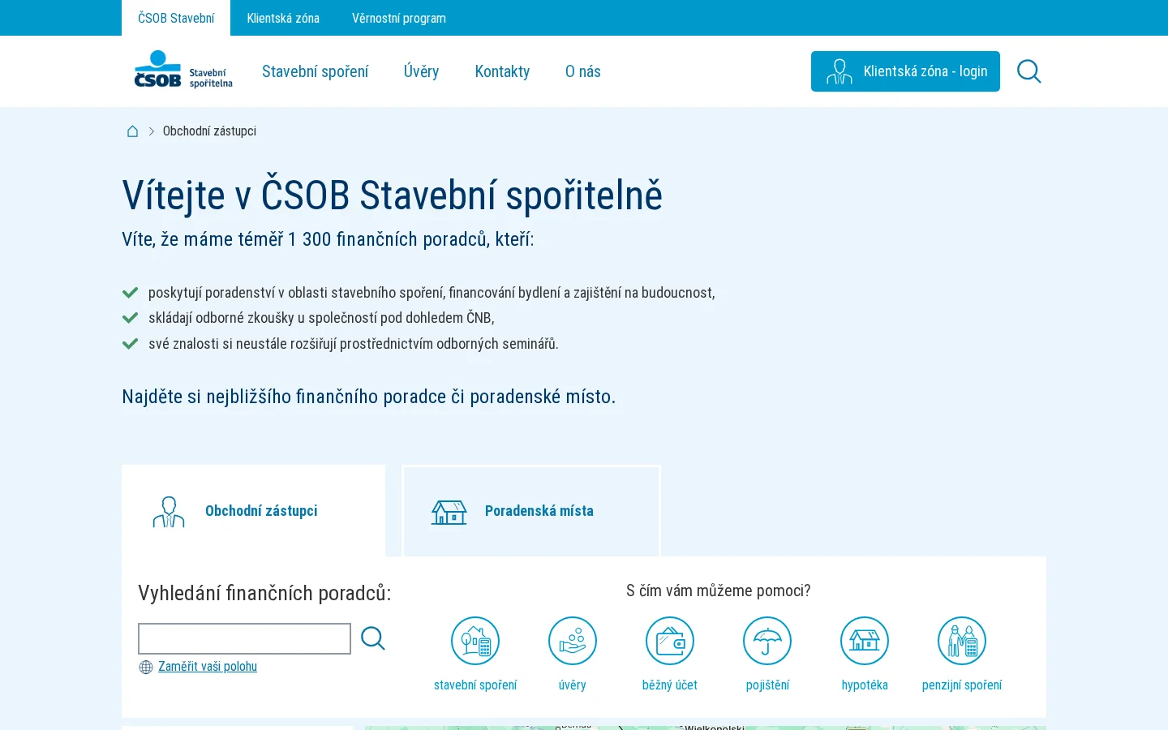The image size is (1168, 730).
Task: Select the běžný účet wallet icon
Action: (x=670, y=641)
